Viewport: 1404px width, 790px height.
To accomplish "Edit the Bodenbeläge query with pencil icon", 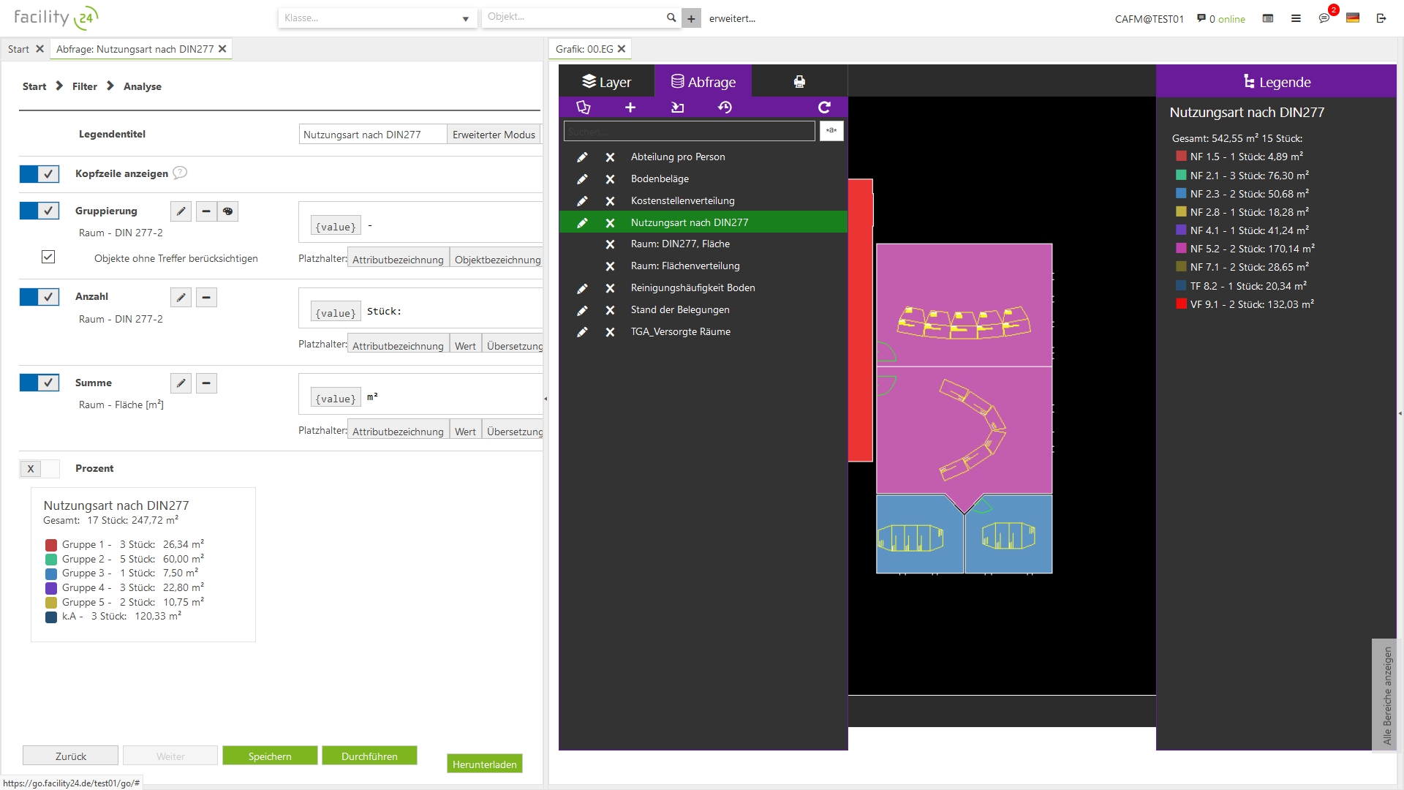I will point(582,179).
